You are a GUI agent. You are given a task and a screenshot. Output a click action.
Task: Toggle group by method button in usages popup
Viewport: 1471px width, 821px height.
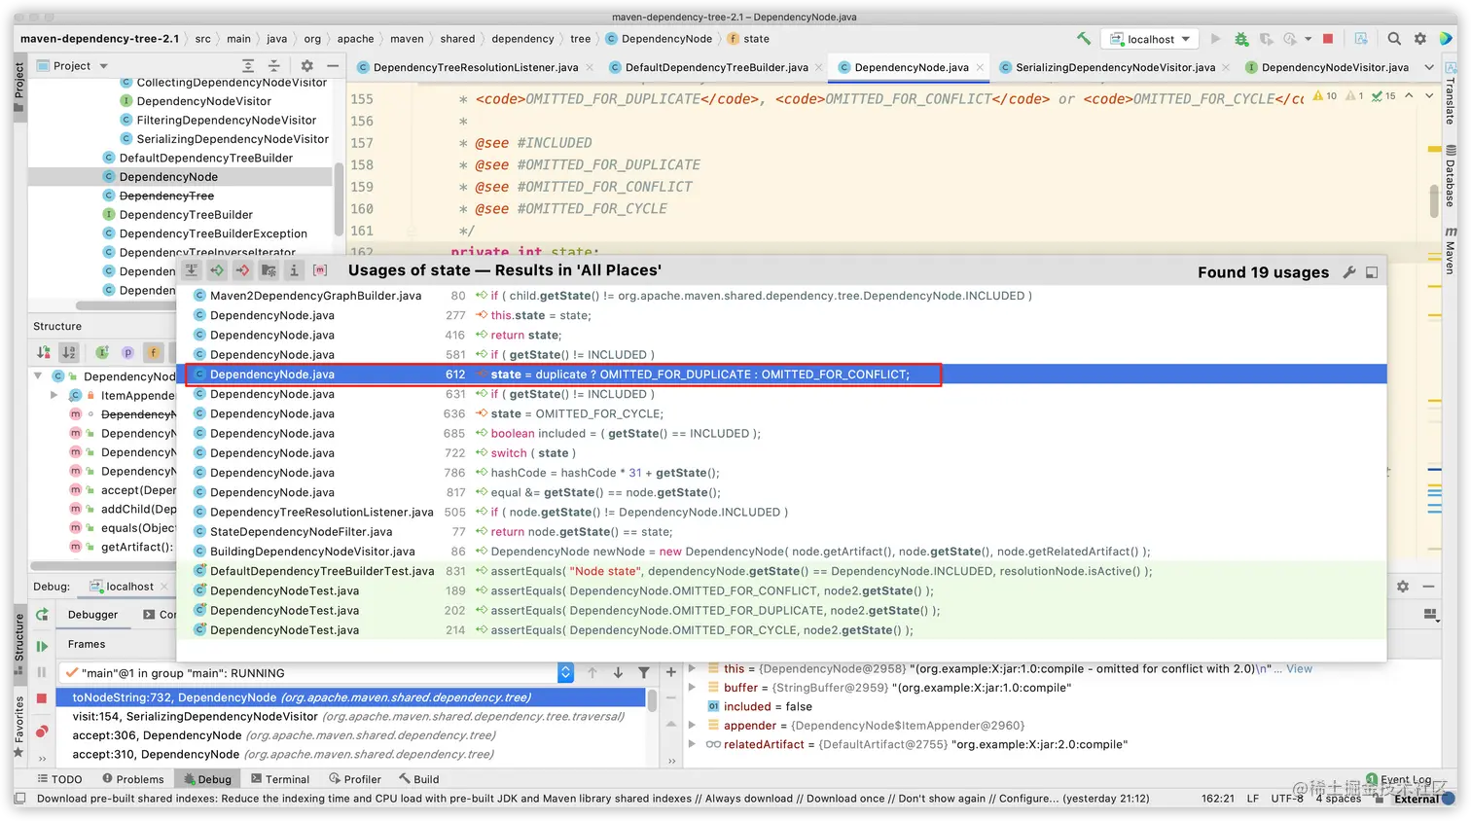pyautogui.click(x=320, y=270)
